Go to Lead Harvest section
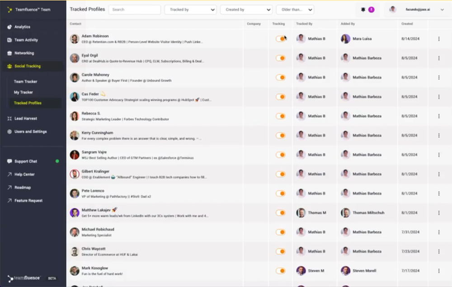This screenshot has width=452, height=287. tap(26, 118)
